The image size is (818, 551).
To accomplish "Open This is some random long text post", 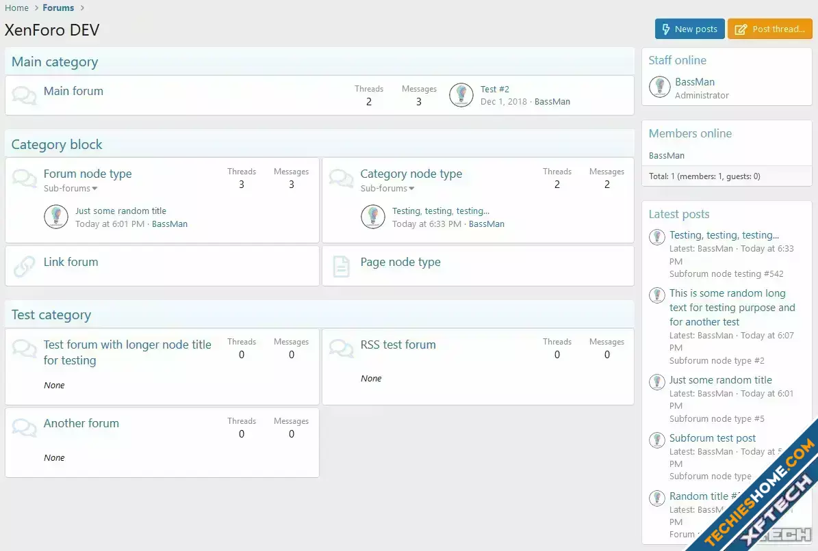I will pos(732,307).
